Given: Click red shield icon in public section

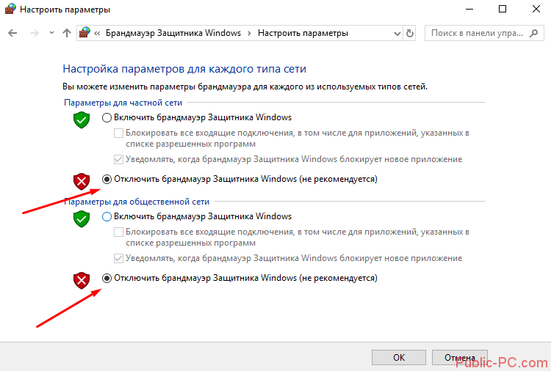Looking at the screenshot, I should (82, 280).
